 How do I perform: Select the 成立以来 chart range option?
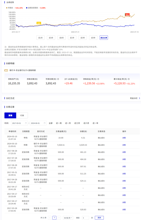pos(104,38)
